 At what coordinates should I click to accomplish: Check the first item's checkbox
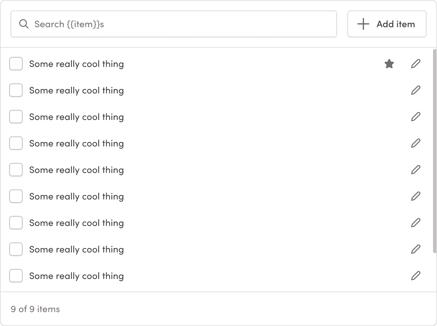16,64
